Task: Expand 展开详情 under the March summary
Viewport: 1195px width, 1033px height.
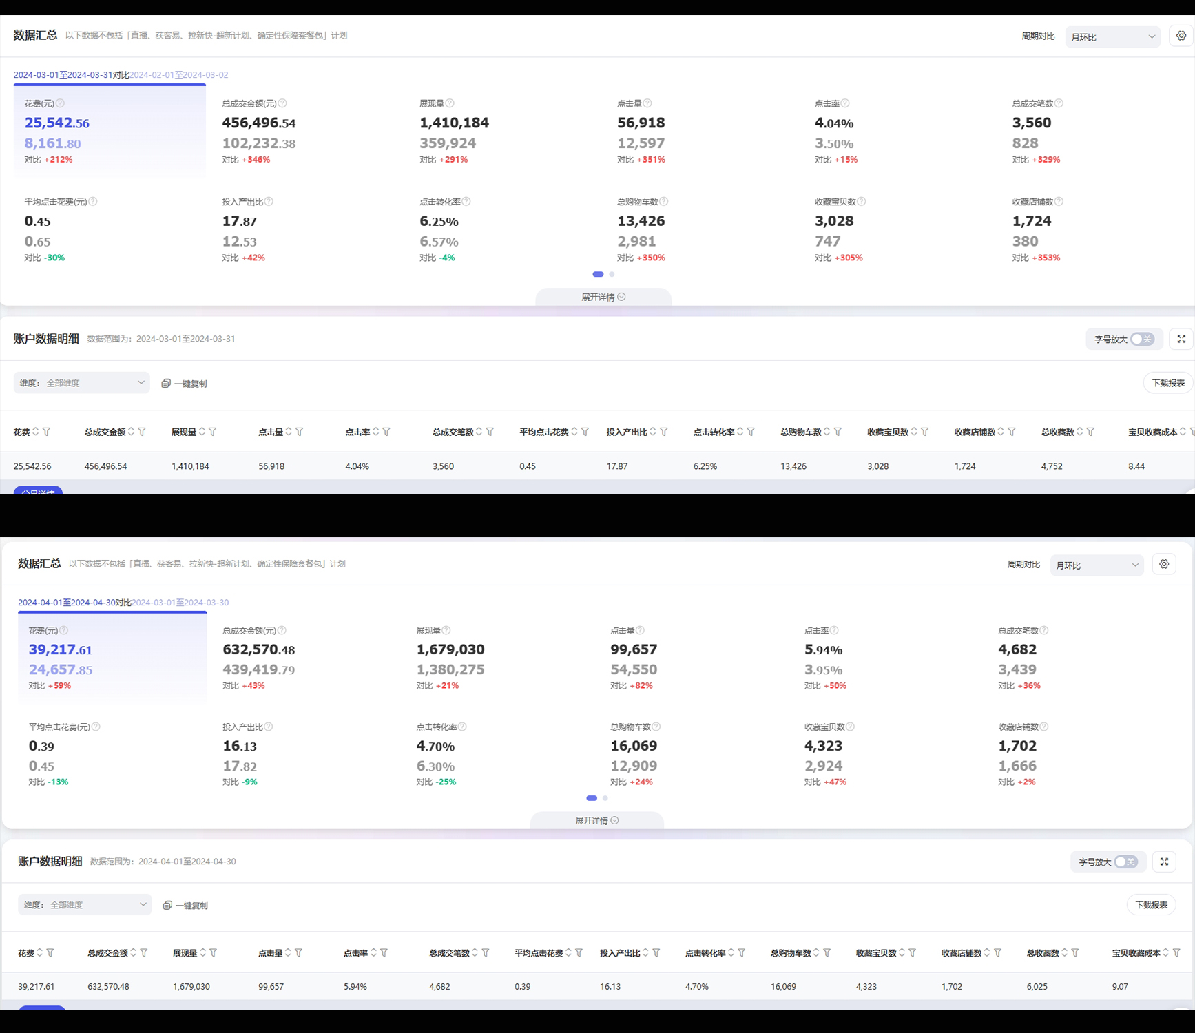Action: pos(603,298)
